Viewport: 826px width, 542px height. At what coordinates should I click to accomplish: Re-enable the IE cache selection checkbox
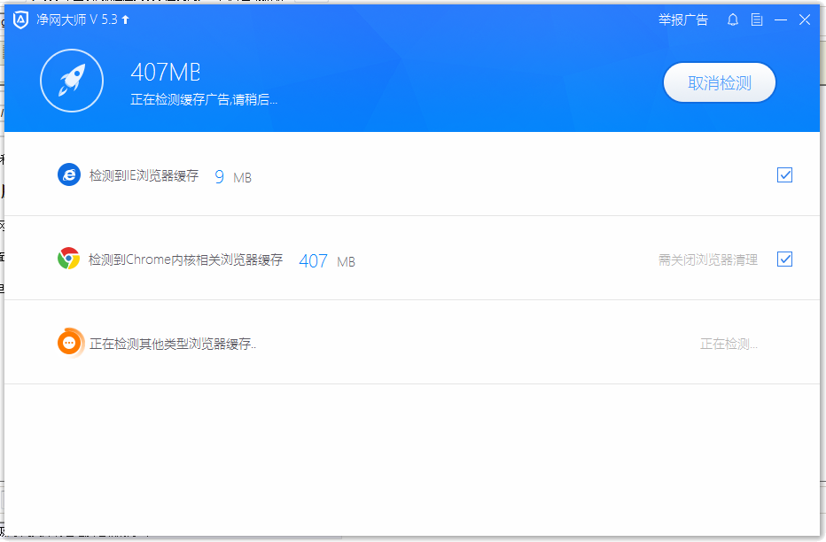pos(784,174)
